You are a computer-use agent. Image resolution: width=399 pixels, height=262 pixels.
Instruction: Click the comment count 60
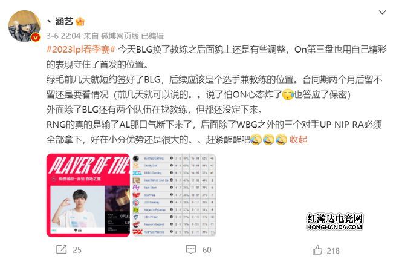(207, 250)
